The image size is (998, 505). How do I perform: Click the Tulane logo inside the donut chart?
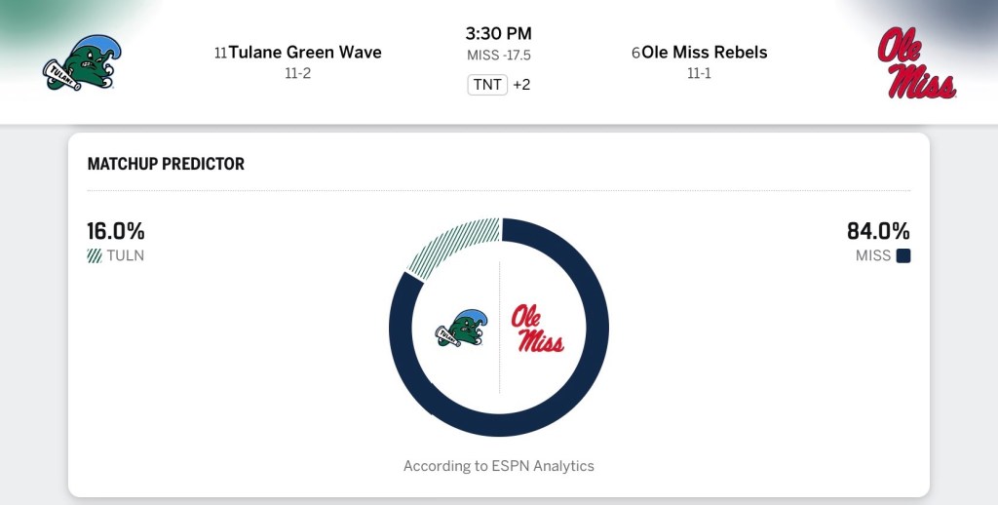[462, 328]
